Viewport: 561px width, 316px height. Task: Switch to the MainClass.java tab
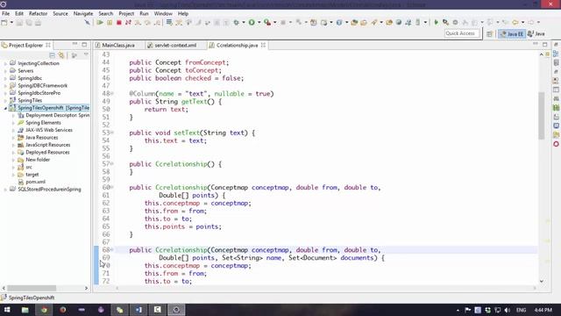coord(118,45)
